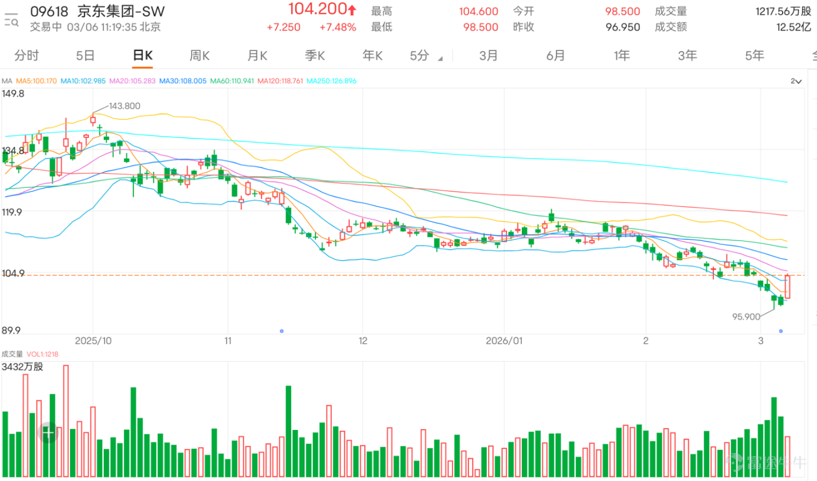Select the 月K monthly candlestick tab
817x481 pixels.
click(x=257, y=56)
